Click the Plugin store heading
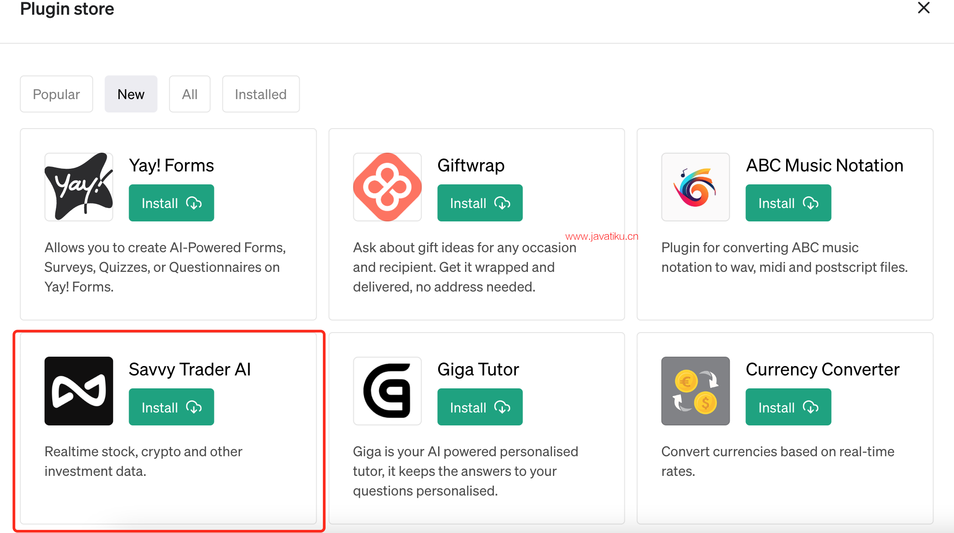Viewport: 954px width, 533px height. pyautogui.click(x=67, y=9)
